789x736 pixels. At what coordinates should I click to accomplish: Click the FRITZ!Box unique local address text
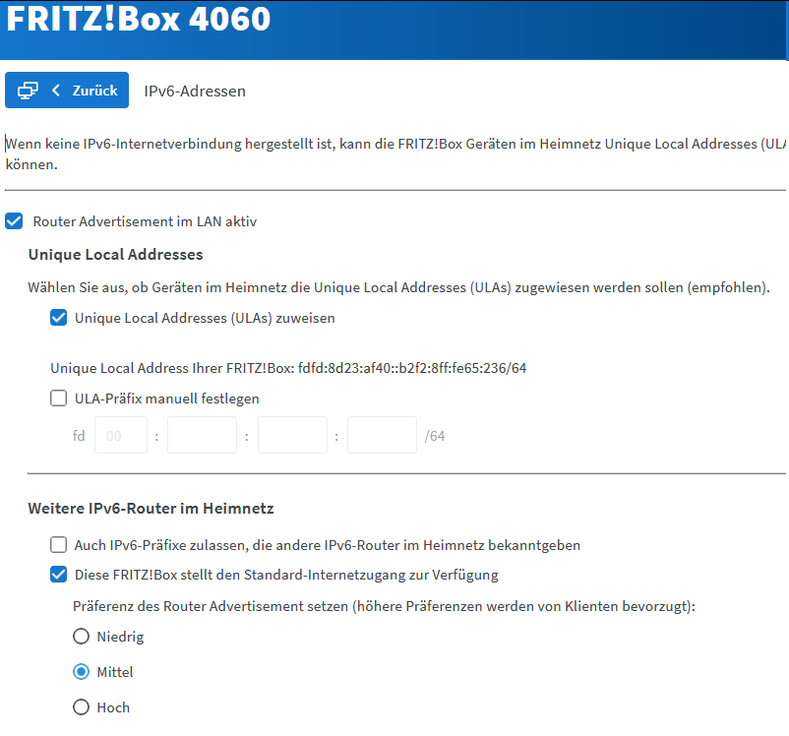(289, 368)
